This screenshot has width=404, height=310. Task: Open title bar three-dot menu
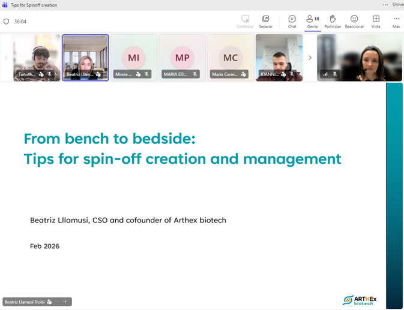tap(385, 5)
